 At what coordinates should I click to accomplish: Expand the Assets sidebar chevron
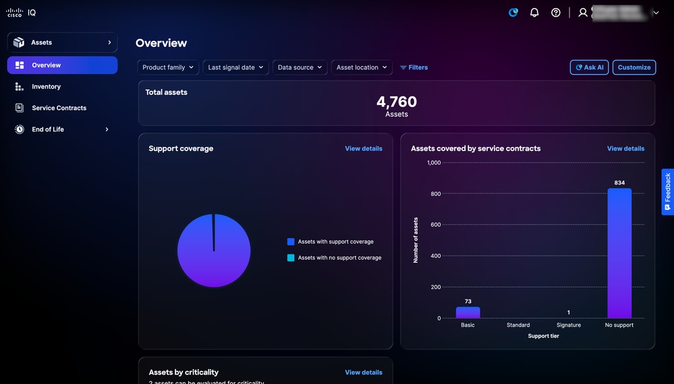(x=109, y=42)
